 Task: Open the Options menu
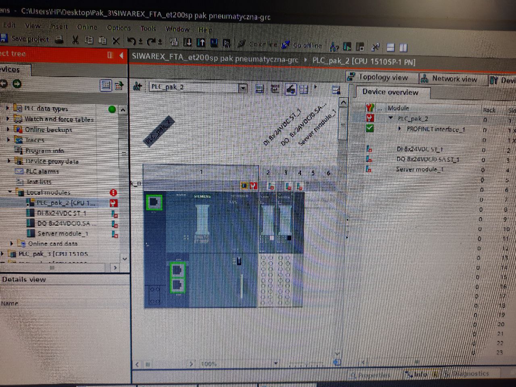coord(119,28)
